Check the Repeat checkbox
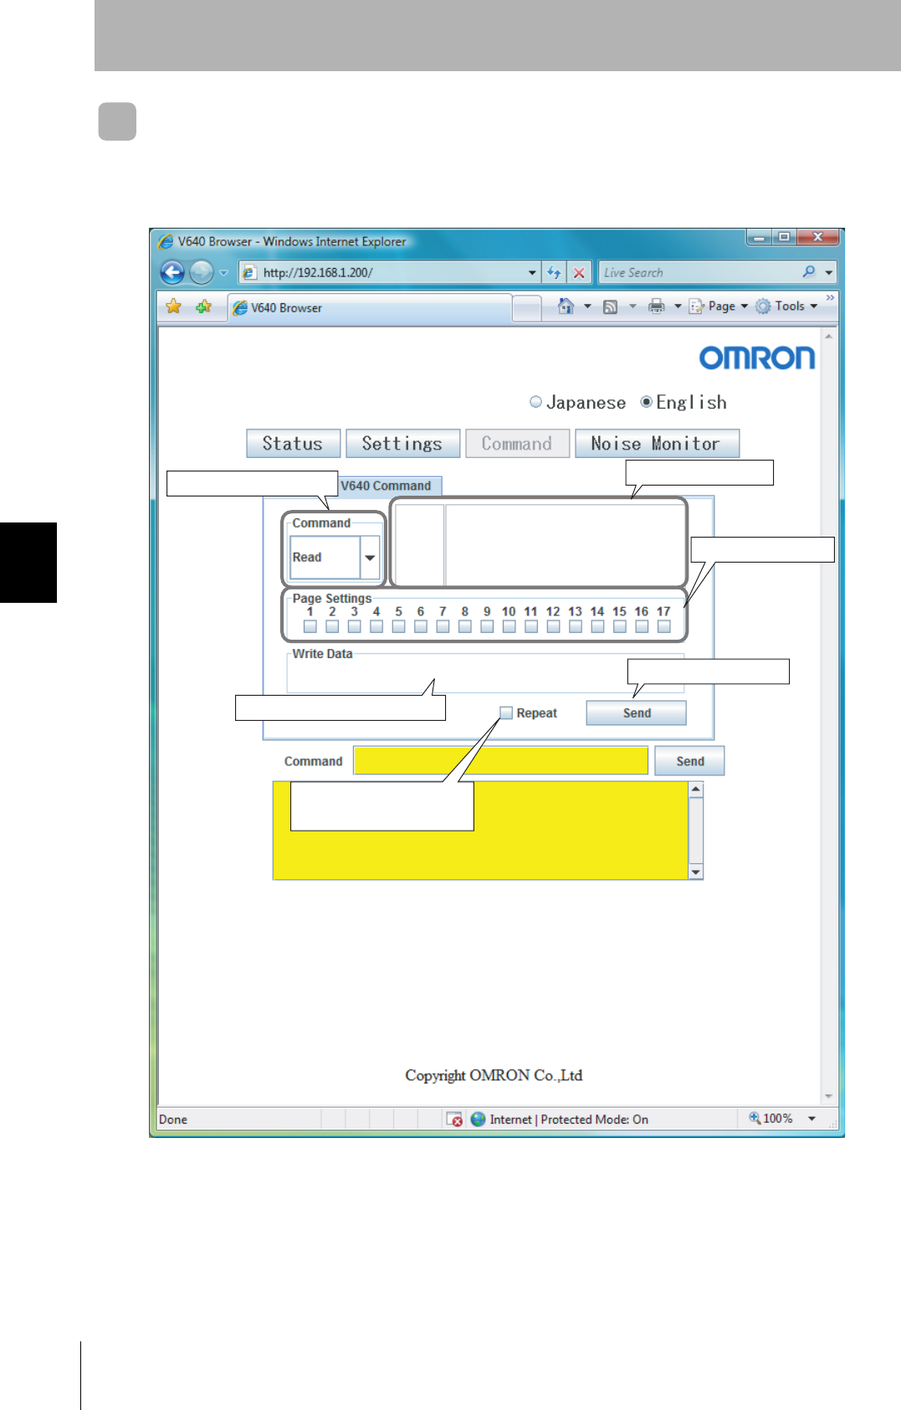The image size is (901, 1410). click(506, 713)
